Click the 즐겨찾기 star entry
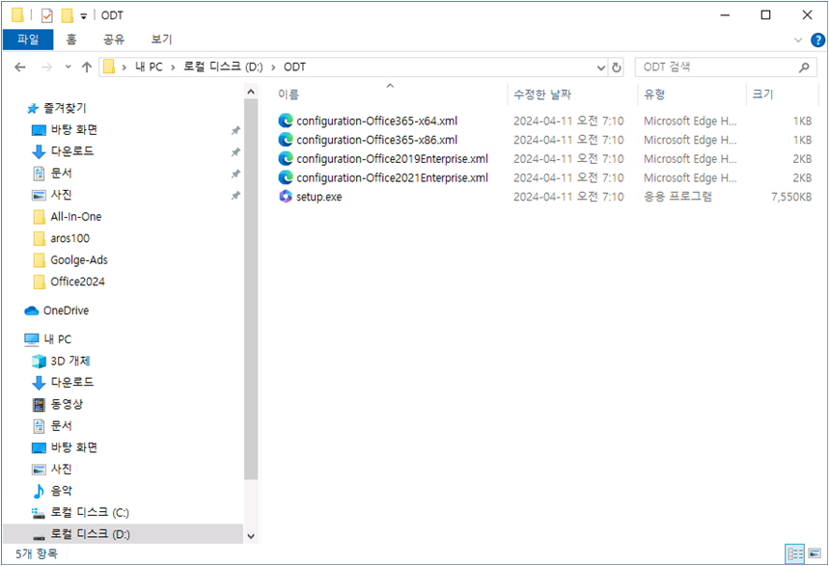This screenshot has width=829, height=566. click(x=57, y=108)
